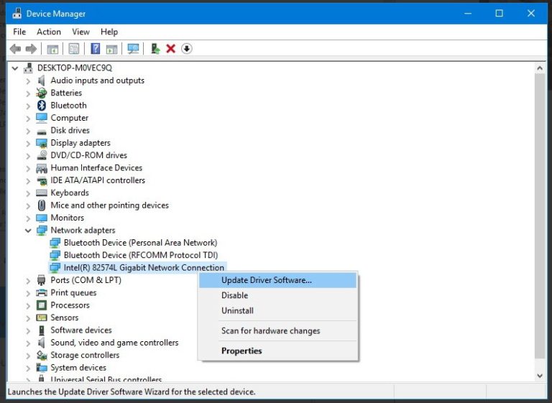
Task: Click the vertical scrollbar thumb
Action: click(540, 216)
